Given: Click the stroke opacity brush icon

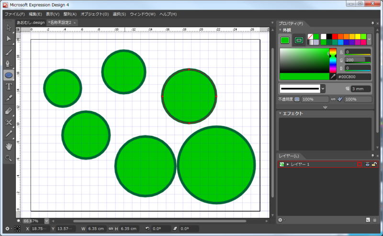Looking at the screenshot, I should point(340,99).
